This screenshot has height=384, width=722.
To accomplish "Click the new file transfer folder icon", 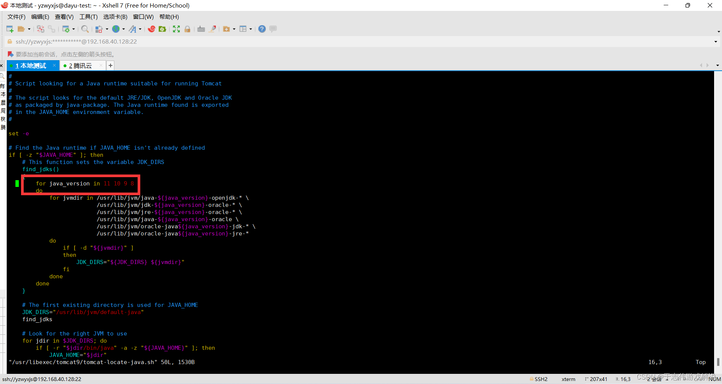I will click(226, 29).
